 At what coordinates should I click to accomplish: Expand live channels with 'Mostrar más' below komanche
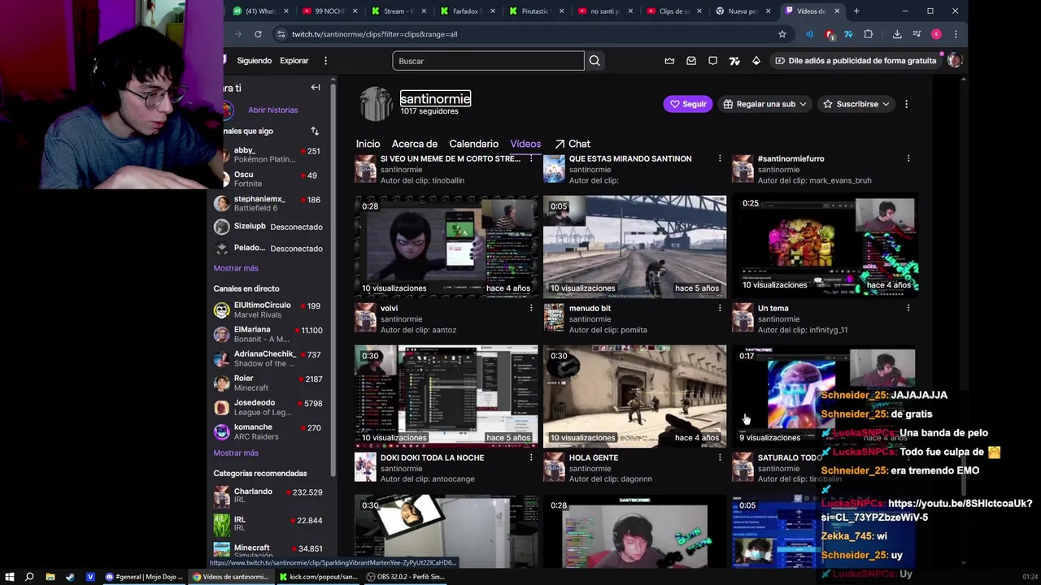click(x=236, y=453)
